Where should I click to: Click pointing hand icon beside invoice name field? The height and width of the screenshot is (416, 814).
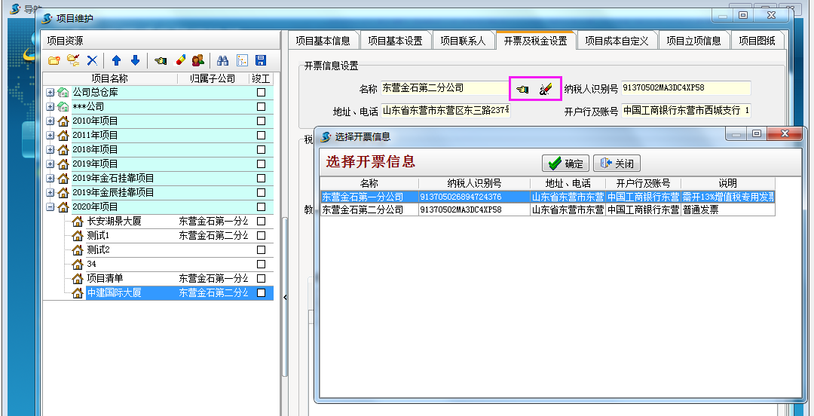[x=523, y=89]
